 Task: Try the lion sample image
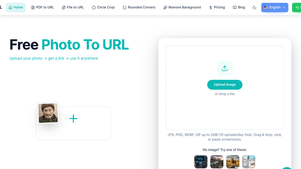click(233, 162)
